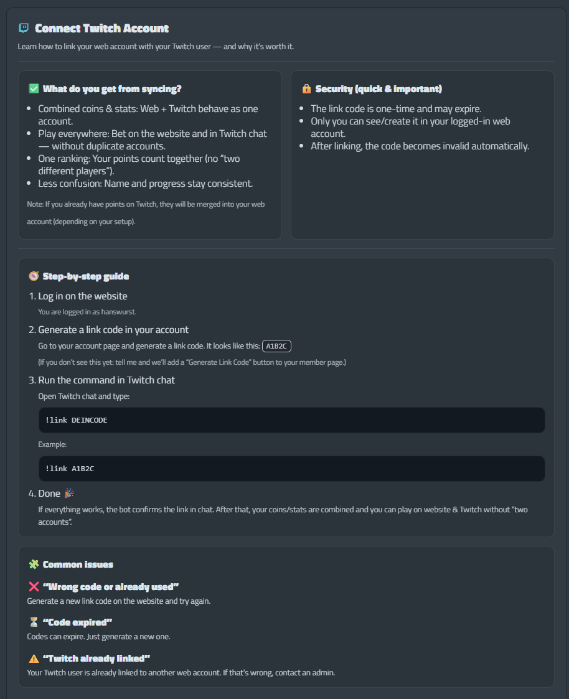
Task: Click the red X icon for wrong code
Action: (34, 587)
